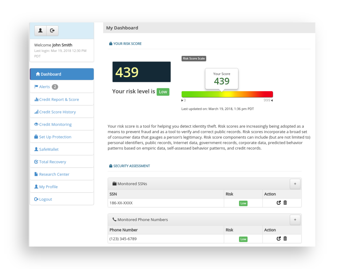Click the Low risk level badge

(x=163, y=92)
